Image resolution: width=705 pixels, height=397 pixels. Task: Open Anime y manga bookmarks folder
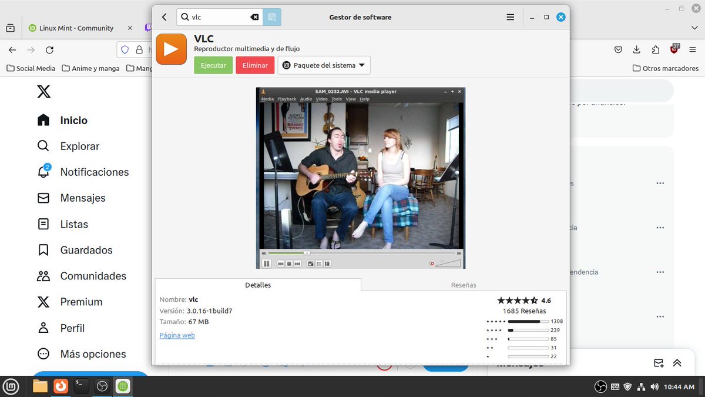[x=90, y=68]
